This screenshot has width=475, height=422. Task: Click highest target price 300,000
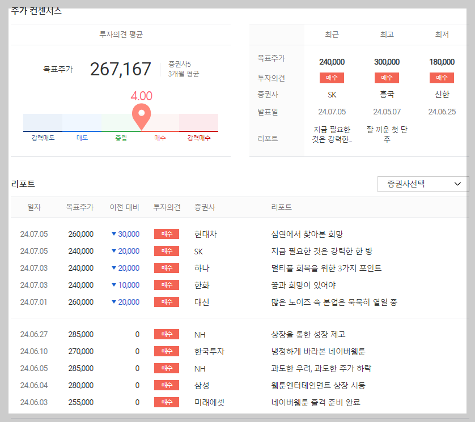pos(387,62)
